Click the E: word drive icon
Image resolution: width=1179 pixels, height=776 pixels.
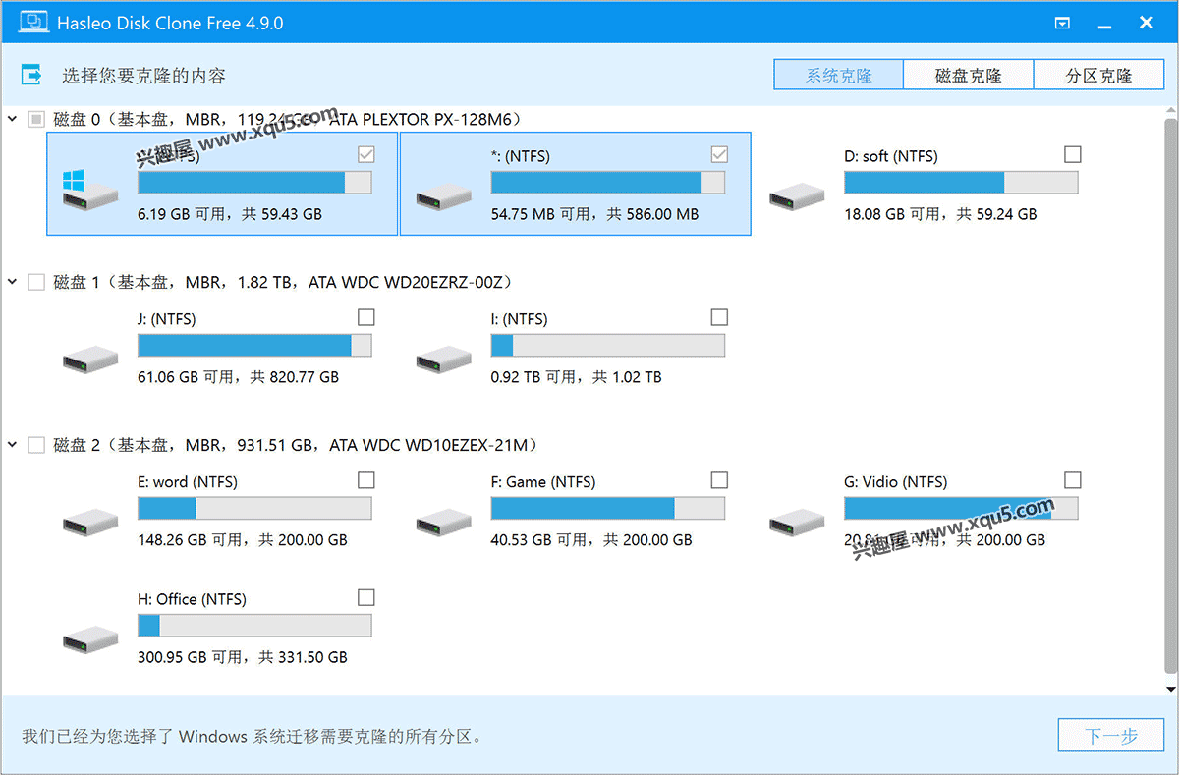(x=90, y=521)
